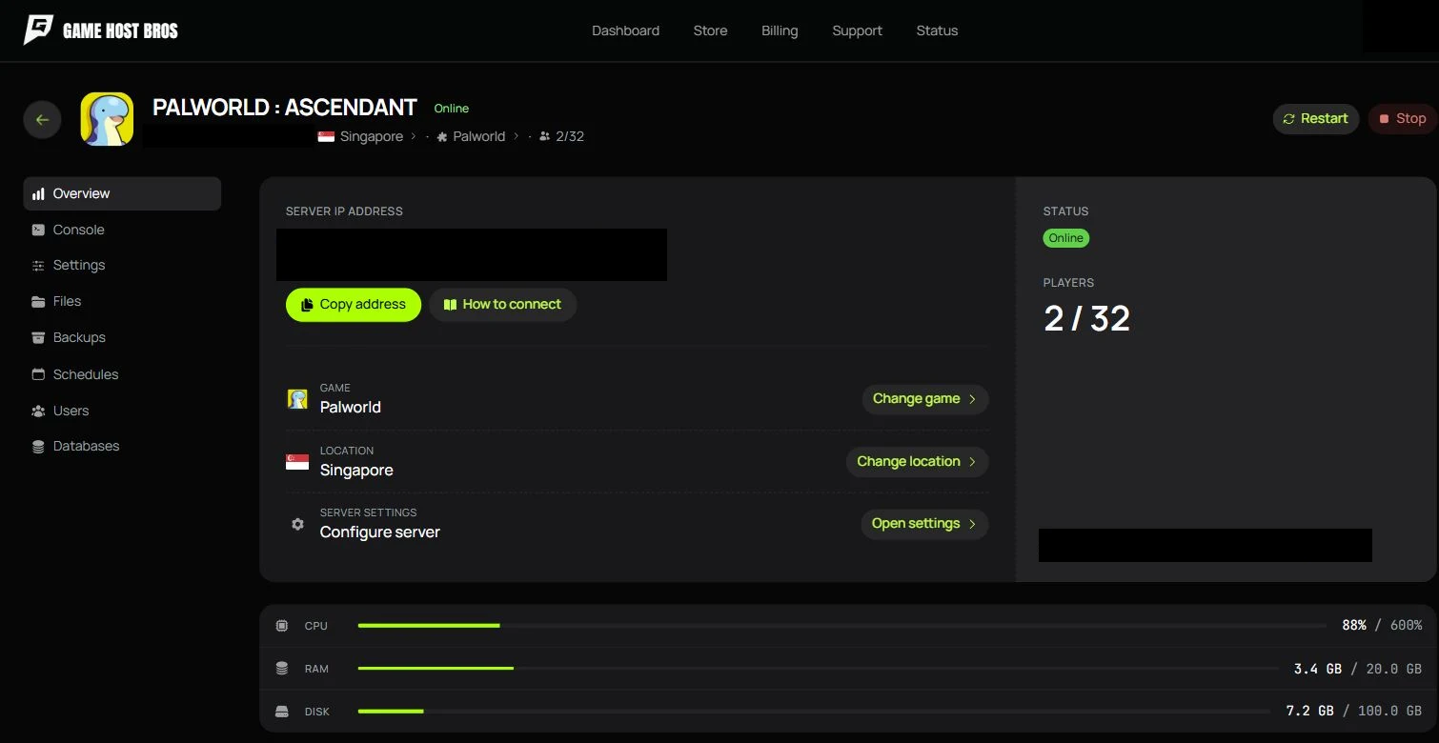Restart the server
Image resolution: width=1439 pixels, height=743 pixels.
point(1316,119)
